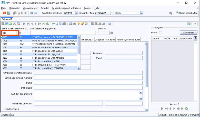
Task: Click scroll-down arrow in auf den Zeugnissen box
Action: click(141, 99)
